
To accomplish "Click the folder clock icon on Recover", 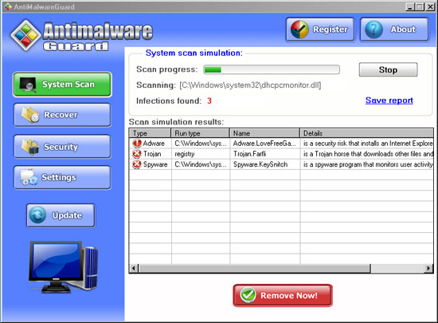I will pos(30,115).
